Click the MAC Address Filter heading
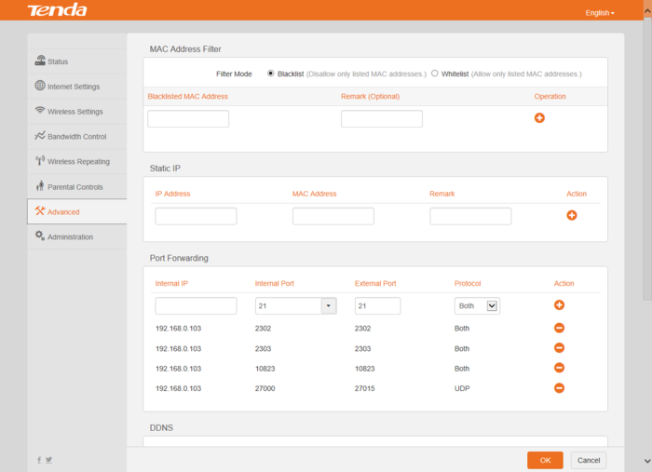 pos(185,49)
